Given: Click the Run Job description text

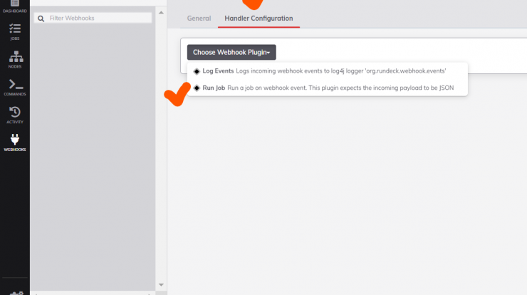Looking at the screenshot, I should tap(340, 88).
